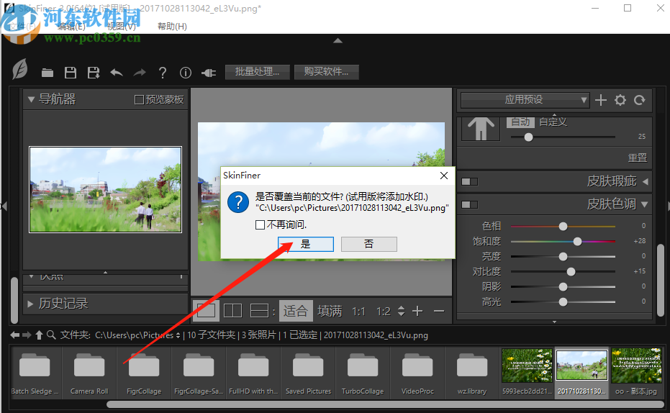Select the 填满 zoom option

pyautogui.click(x=330, y=311)
